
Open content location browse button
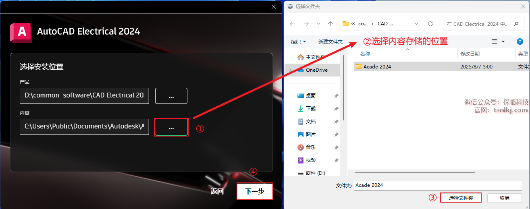coord(171,127)
